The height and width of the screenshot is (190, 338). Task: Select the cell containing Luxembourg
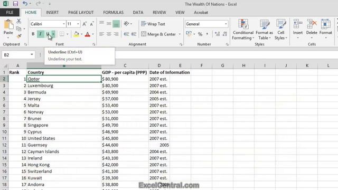pos(64,85)
